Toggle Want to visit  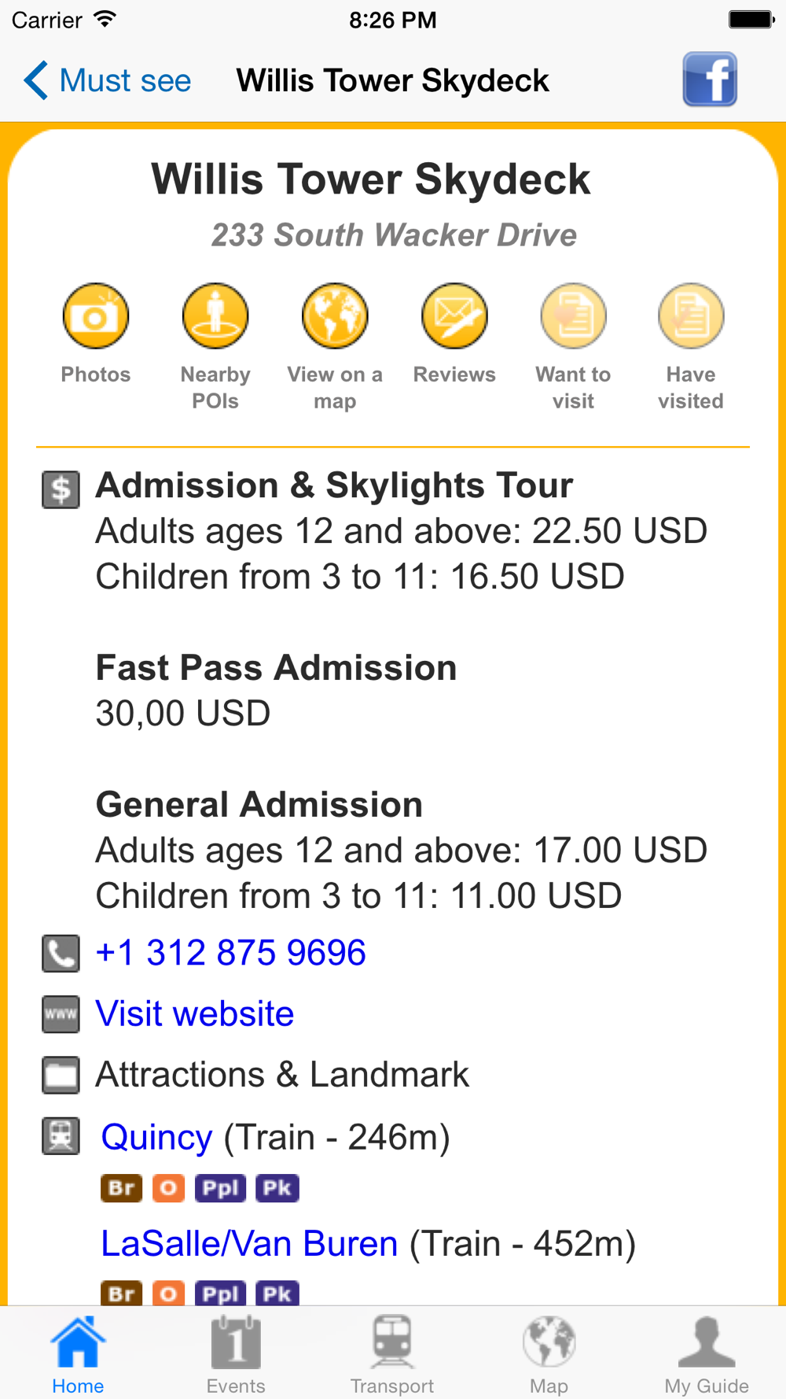point(573,316)
